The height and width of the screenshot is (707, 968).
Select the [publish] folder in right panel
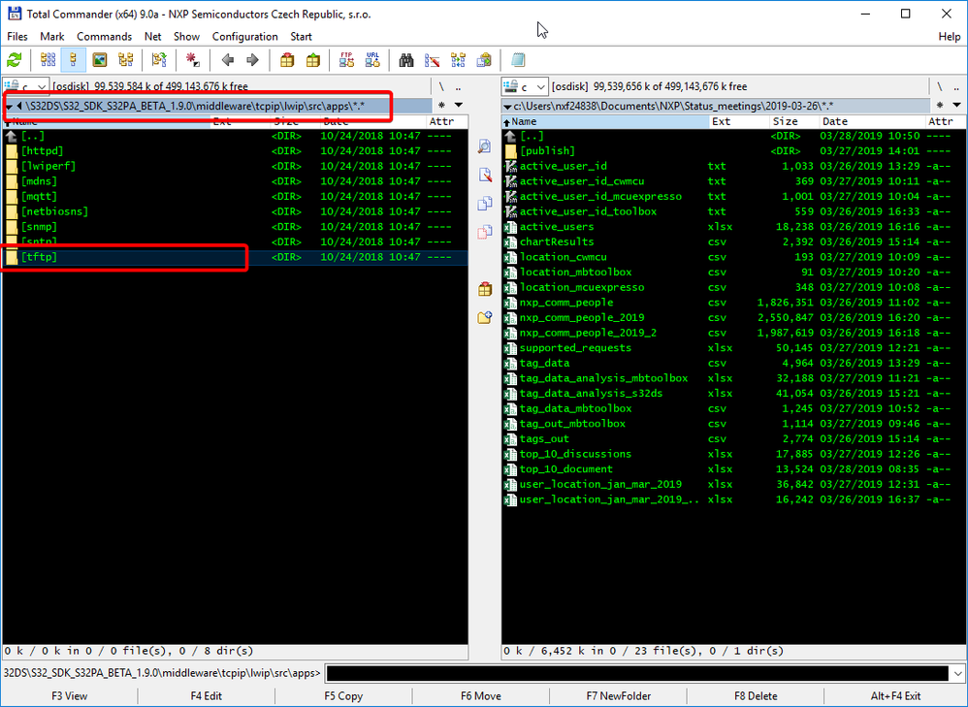(x=733, y=150)
